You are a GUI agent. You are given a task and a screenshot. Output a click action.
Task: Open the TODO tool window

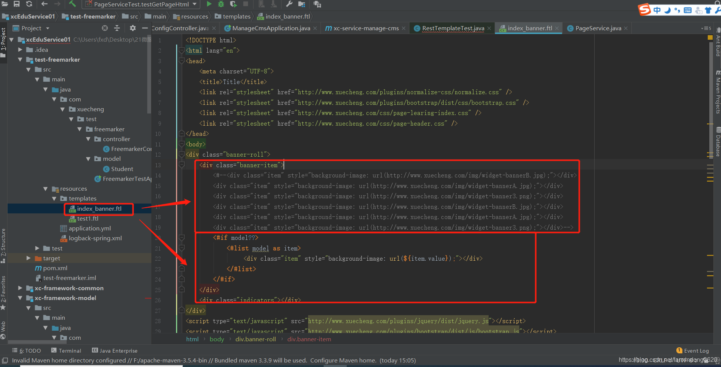(x=26, y=350)
